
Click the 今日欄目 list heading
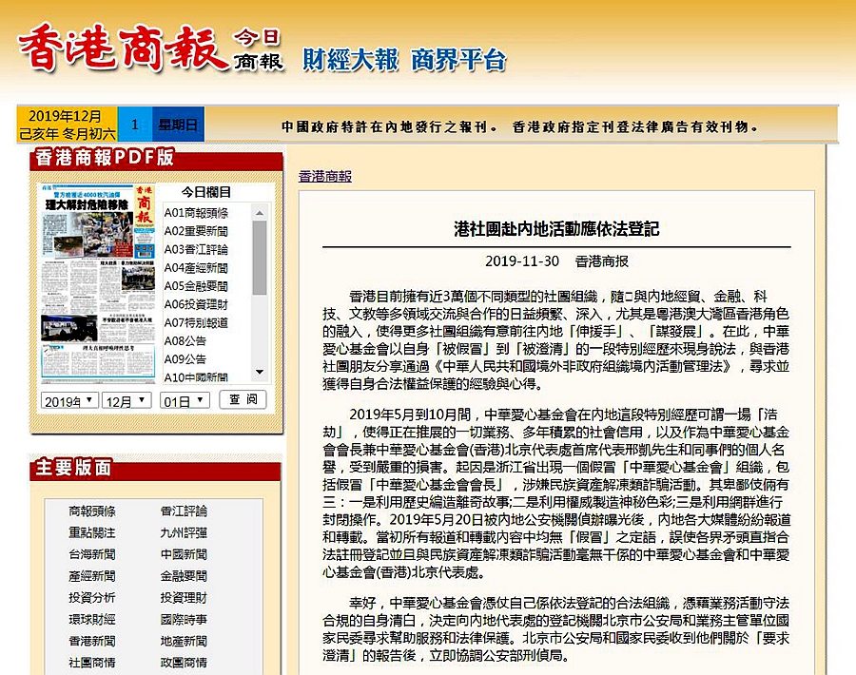205,192
